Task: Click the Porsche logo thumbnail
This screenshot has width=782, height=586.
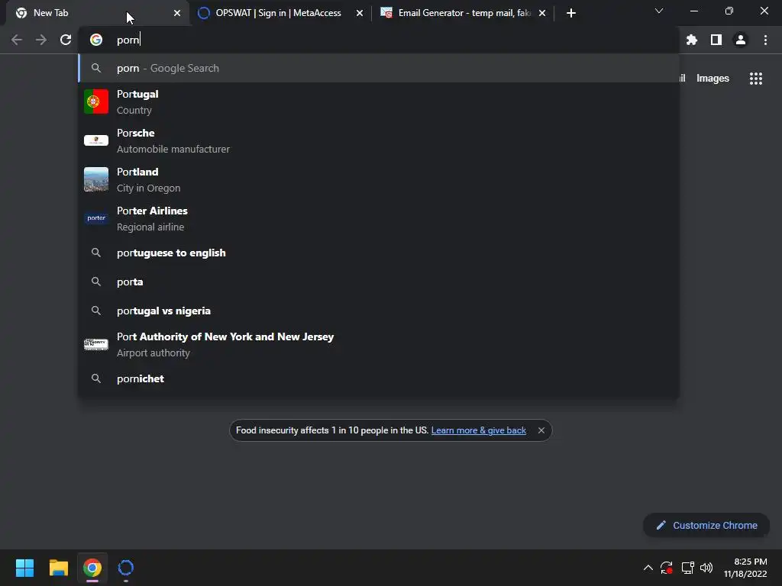Action: pyautogui.click(x=96, y=140)
